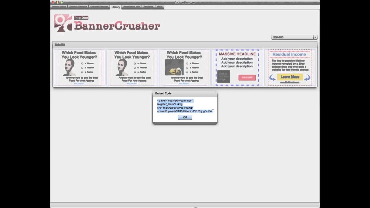
Task: Click the BannerCrusher logo
Action: click(x=107, y=23)
